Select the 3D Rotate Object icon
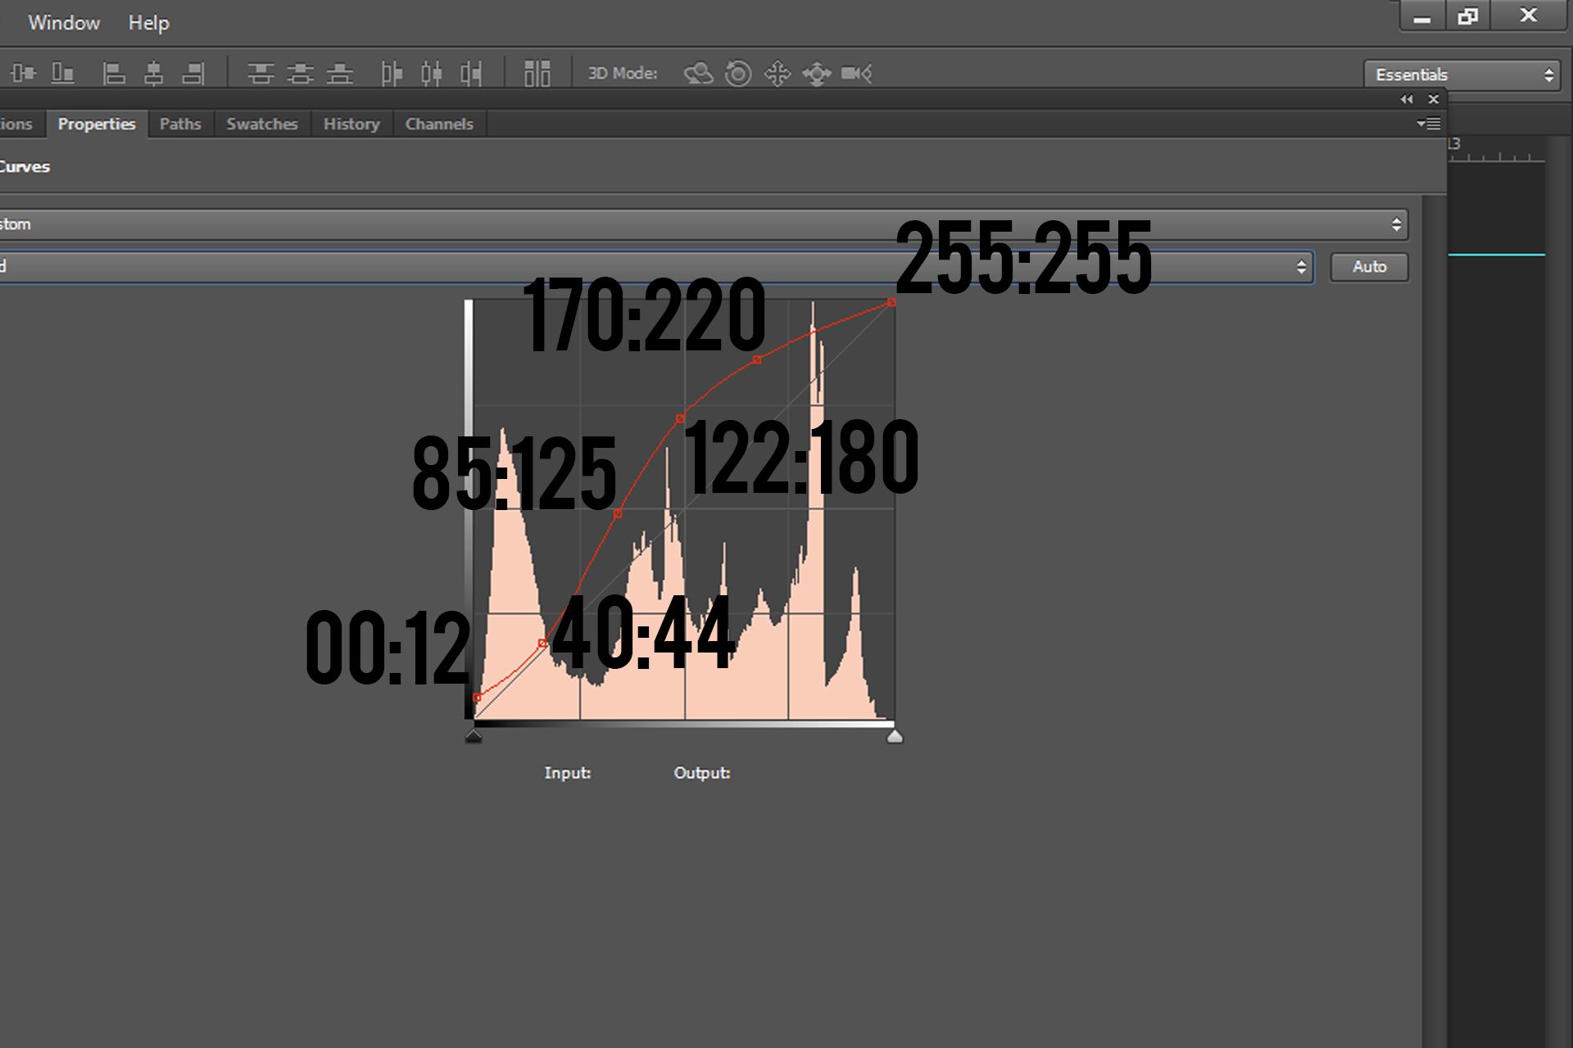Image resolution: width=1573 pixels, height=1048 pixels. click(x=698, y=74)
